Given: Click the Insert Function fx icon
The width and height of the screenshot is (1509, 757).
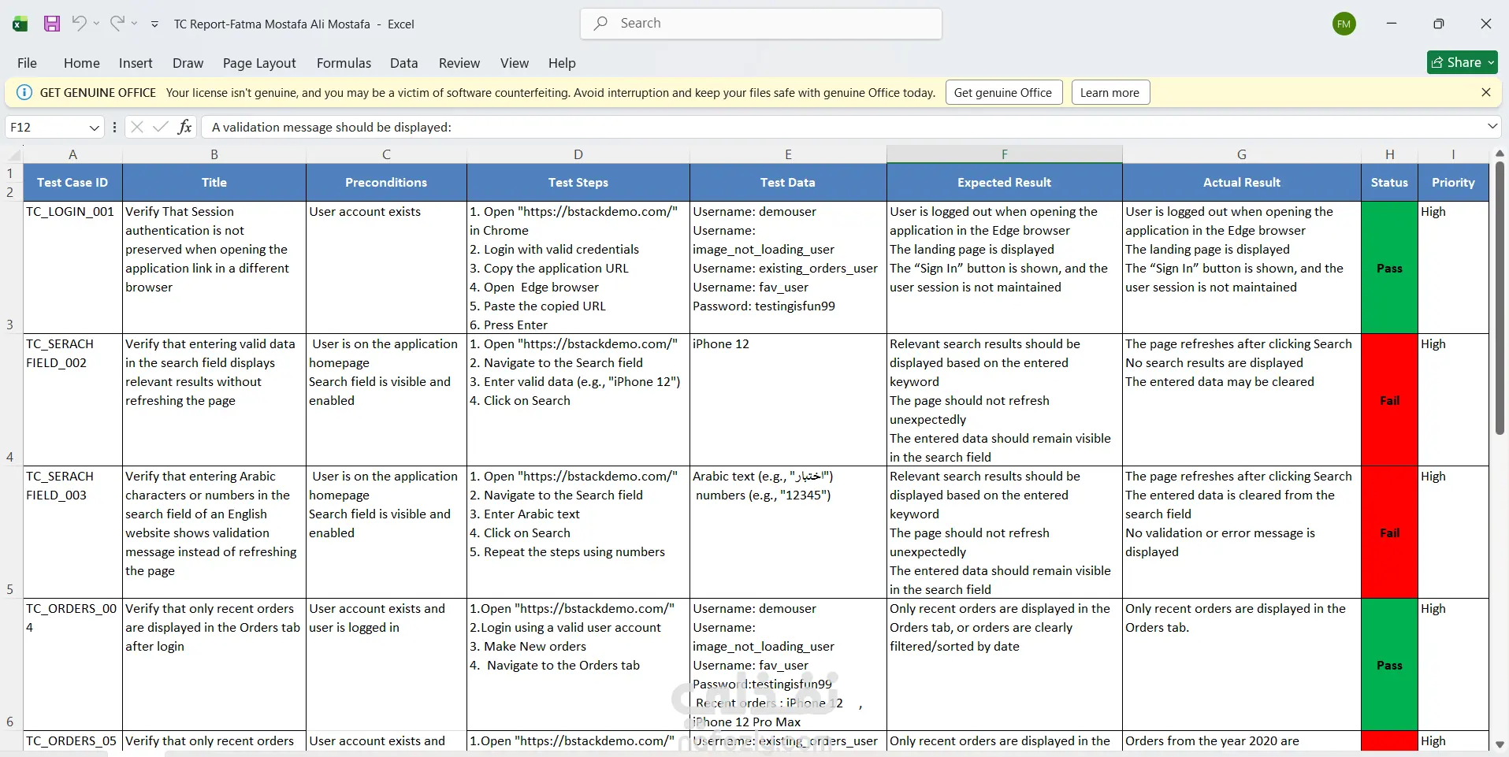Looking at the screenshot, I should (x=184, y=127).
